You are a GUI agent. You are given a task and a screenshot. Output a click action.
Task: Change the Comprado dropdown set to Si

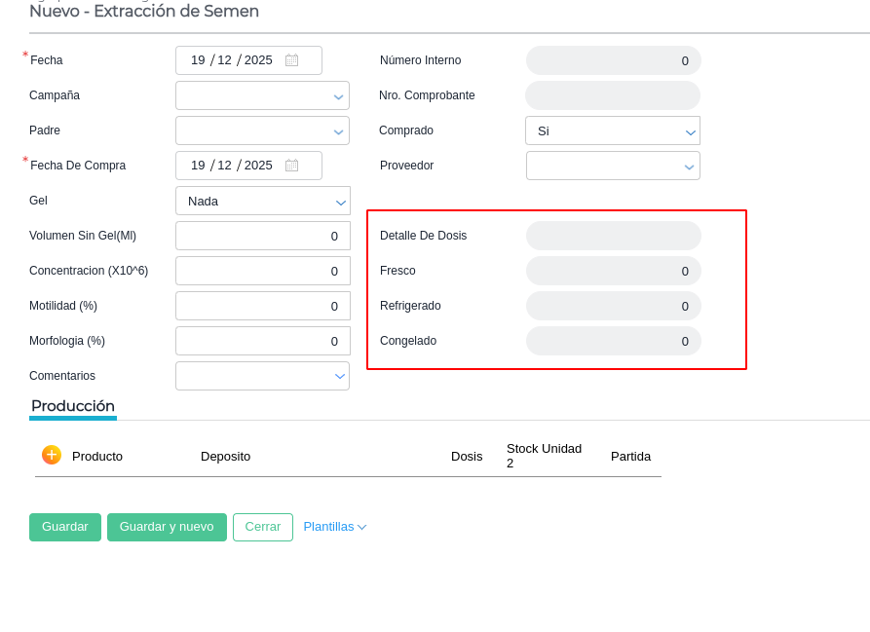click(612, 130)
